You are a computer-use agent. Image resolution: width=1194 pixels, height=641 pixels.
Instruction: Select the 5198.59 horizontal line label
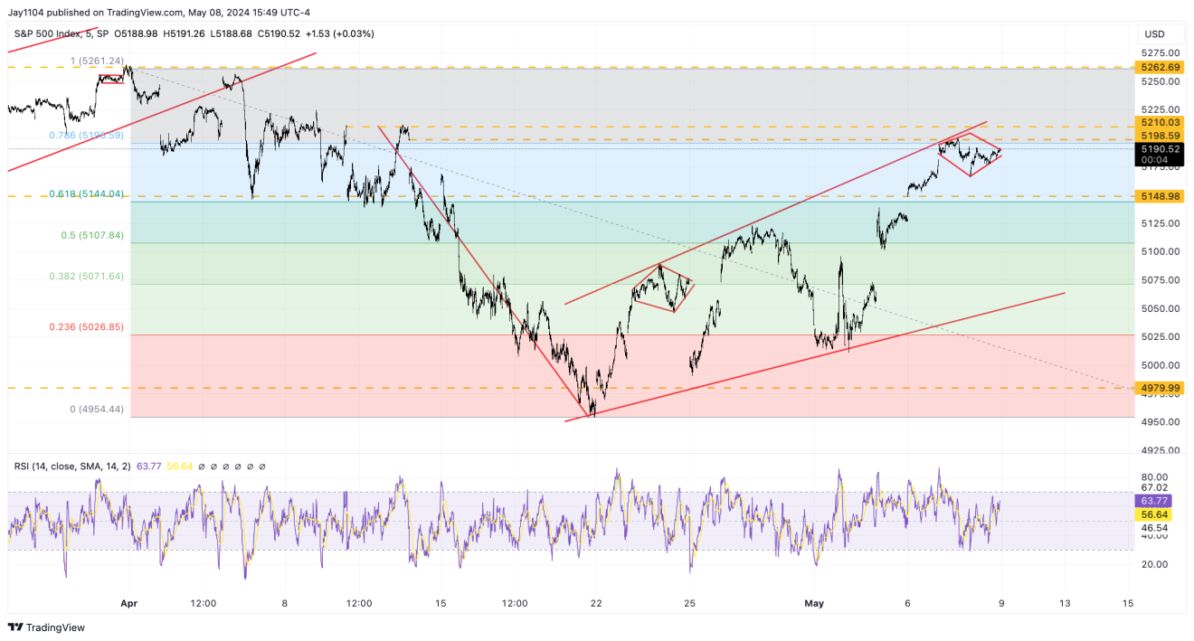point(1158,135)
